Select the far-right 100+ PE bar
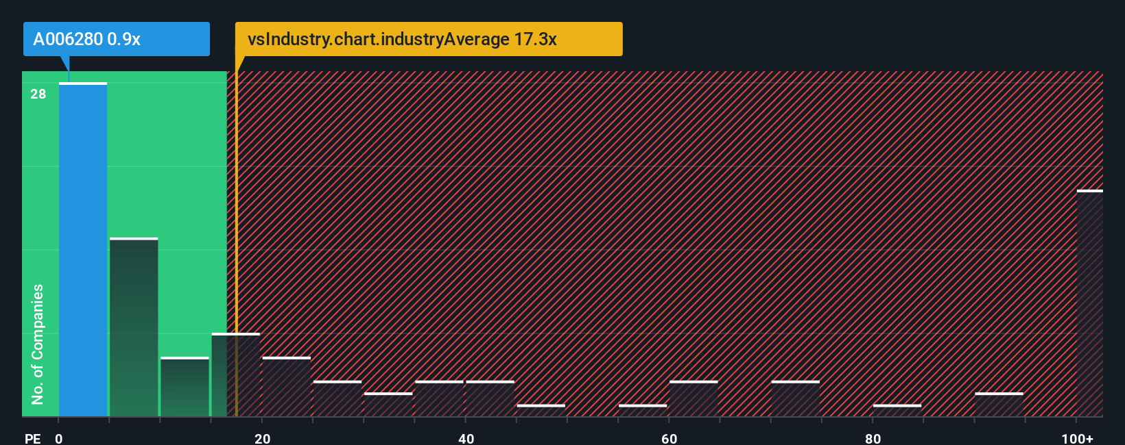The image size is (1125, 445). [x=1090, y=303]
